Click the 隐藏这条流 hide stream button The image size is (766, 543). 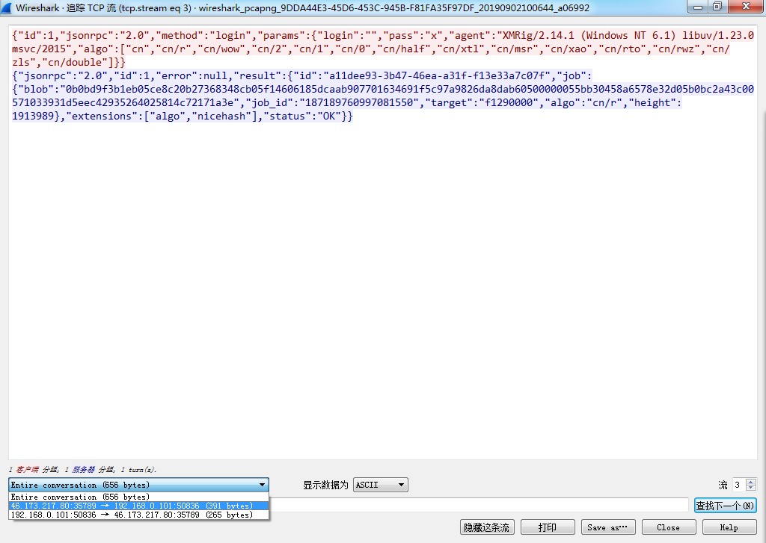click(x=486, y=527)
